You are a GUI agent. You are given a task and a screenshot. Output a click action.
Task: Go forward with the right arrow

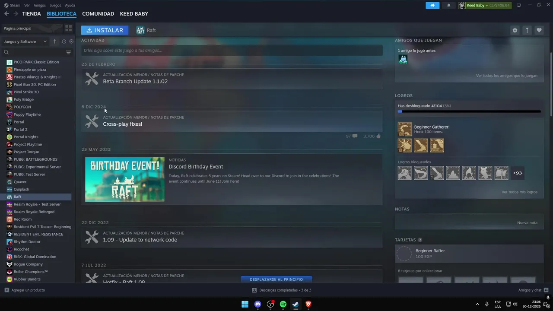[x=16, y=14]
